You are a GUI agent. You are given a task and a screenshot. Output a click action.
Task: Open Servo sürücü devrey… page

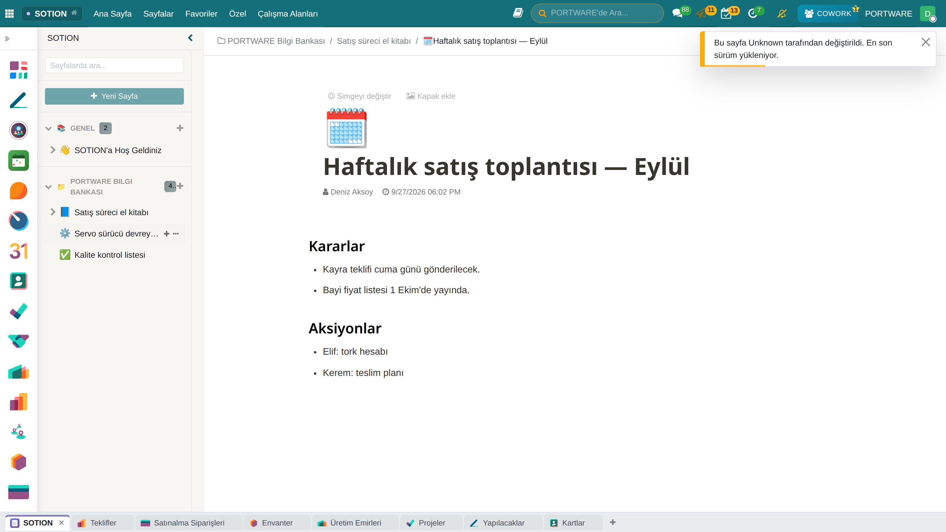click(116, 233)
